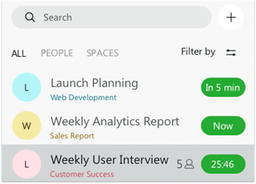Select the cyan L avatar for Launch Planning
This screenshot has height=184, width=256.
(27, 87)
